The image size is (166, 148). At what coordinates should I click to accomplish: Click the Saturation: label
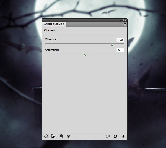[52, 50]
